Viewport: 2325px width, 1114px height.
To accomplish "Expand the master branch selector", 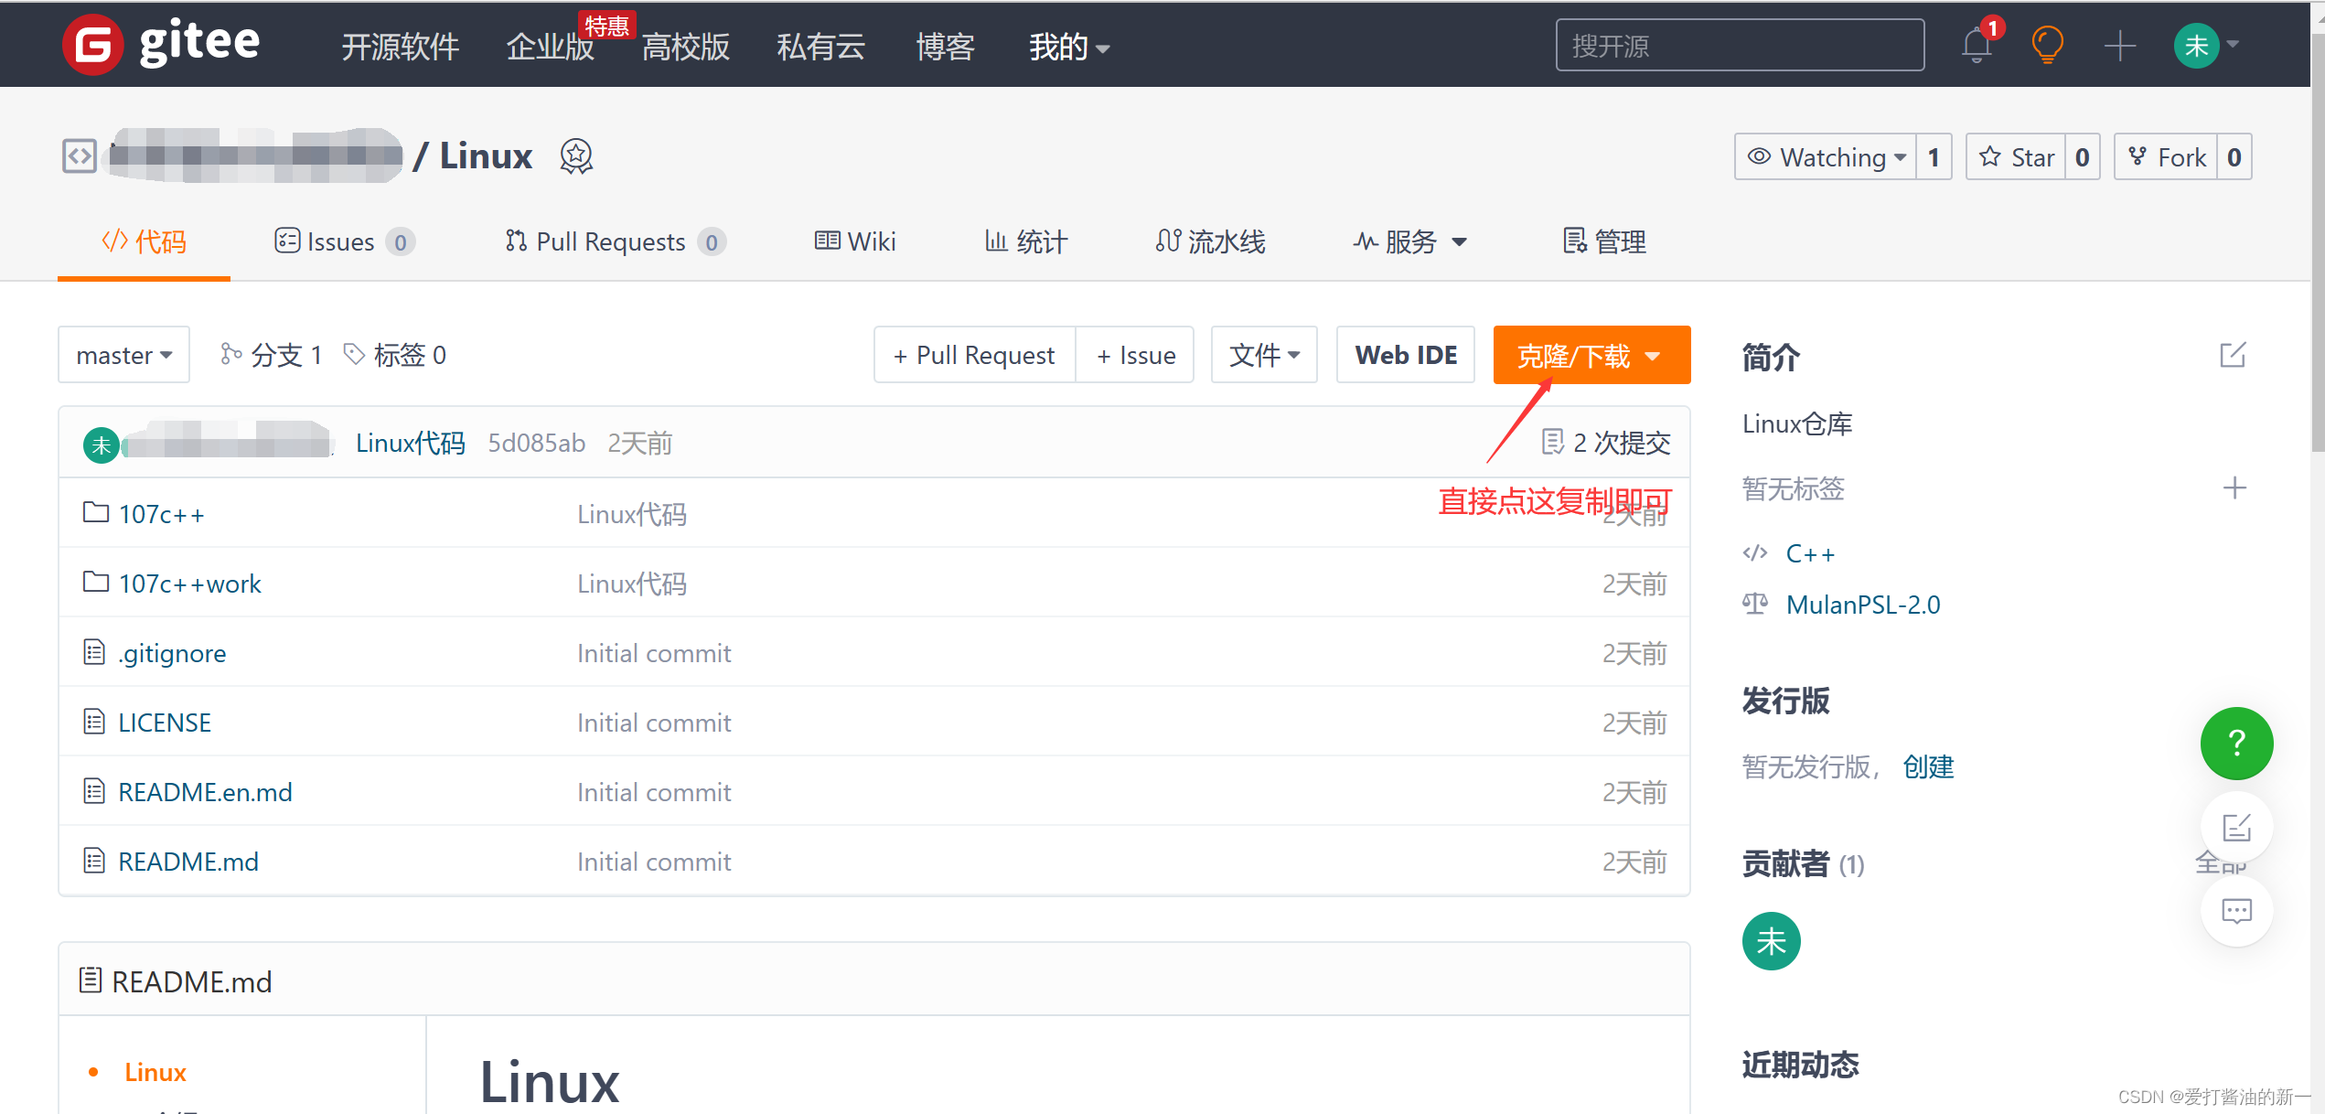I will (x=123, y=355).
